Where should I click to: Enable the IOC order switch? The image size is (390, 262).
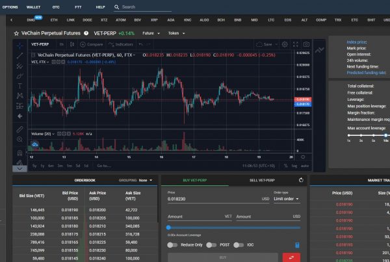click(239, 245)
